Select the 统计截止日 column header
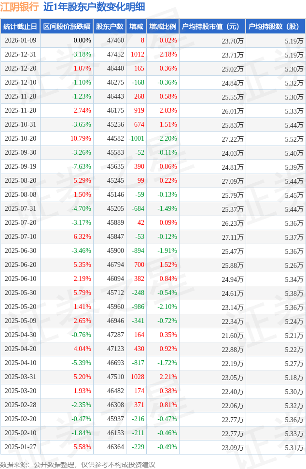This screenshot has height=469, width=306. pyautogui.click(x=20, y=27)
